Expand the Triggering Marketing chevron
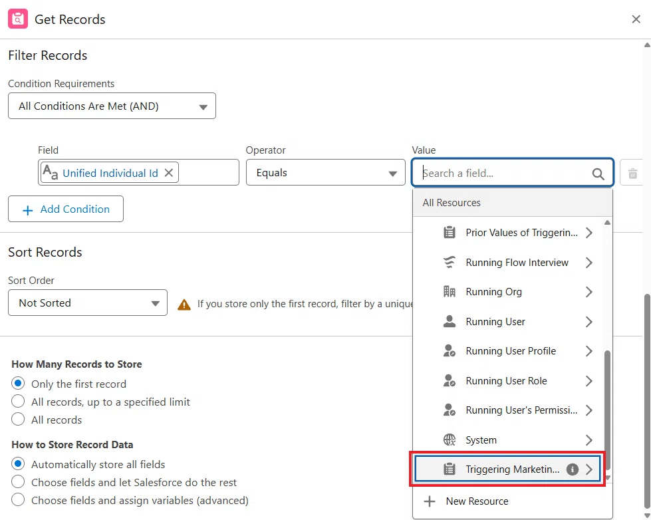 click(588, 469)
